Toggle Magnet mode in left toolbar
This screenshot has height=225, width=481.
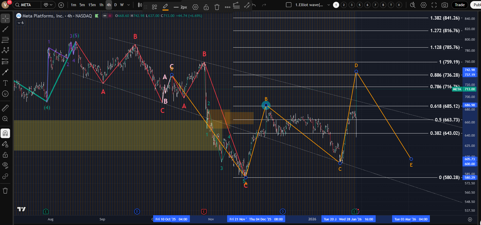pyautogui.click(x=5, y=133)
